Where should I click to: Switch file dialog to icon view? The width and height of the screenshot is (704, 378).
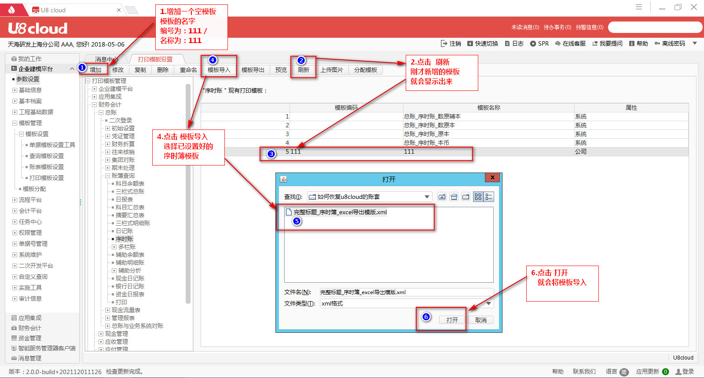click(x=478, y=197)
